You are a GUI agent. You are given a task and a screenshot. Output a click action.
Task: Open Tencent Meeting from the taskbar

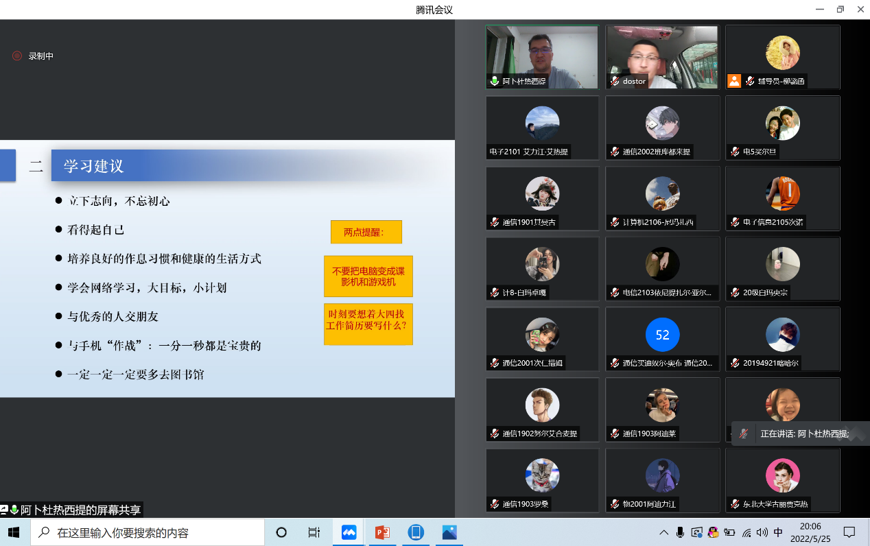pyautogui.click(x=349, y=532)
